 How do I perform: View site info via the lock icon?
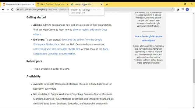pos(18,9)
